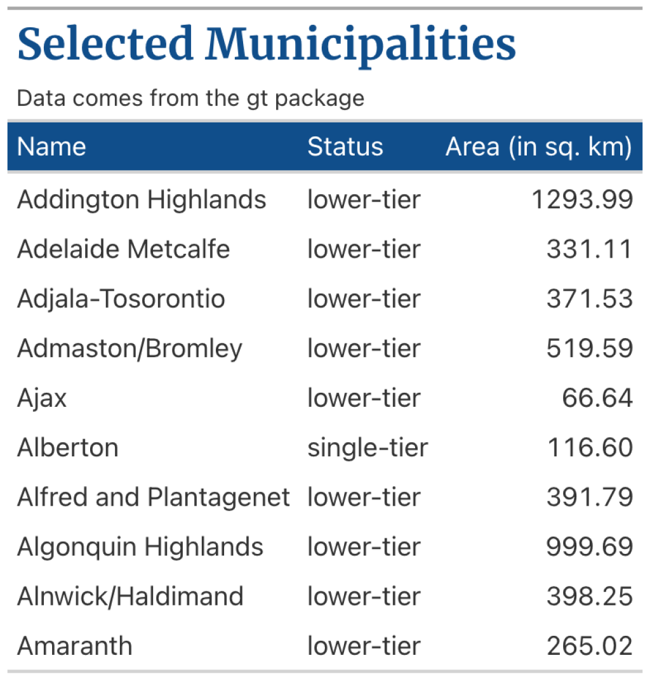Click the area value 265.02

[590, 646]
